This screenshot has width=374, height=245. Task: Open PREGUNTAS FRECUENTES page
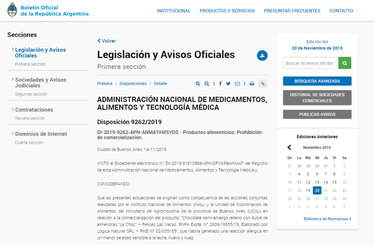(292, 11)
